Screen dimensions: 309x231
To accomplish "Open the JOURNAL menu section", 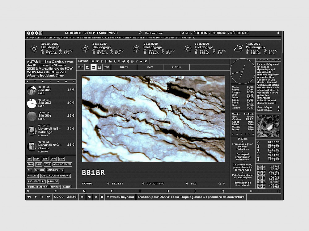I will (x=218, y=33).
